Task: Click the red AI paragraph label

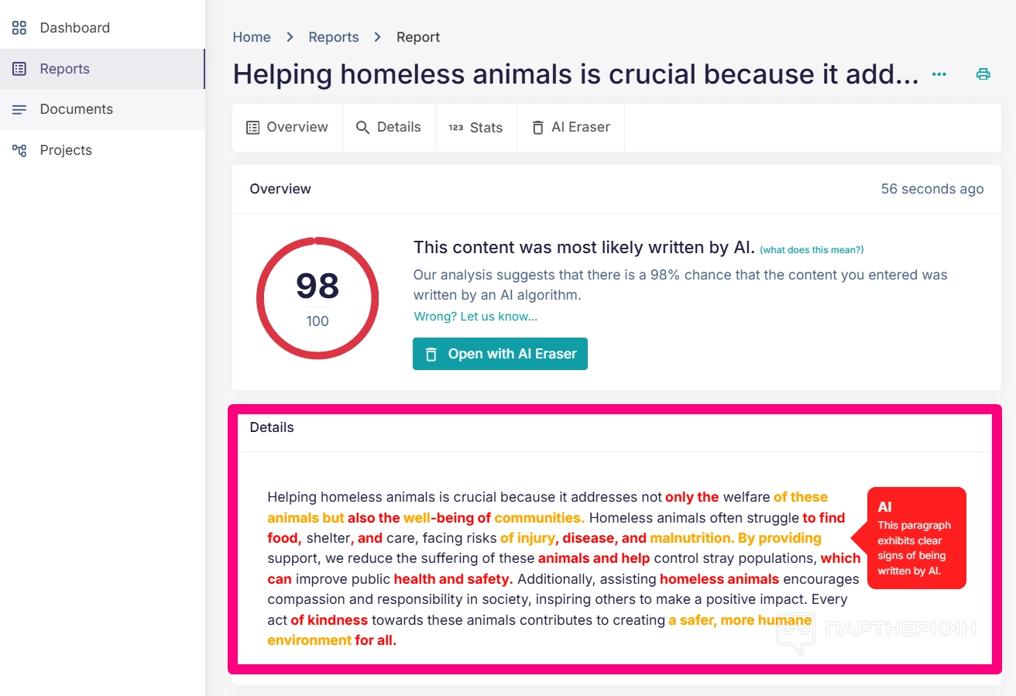Action: [x=915, y=538]
